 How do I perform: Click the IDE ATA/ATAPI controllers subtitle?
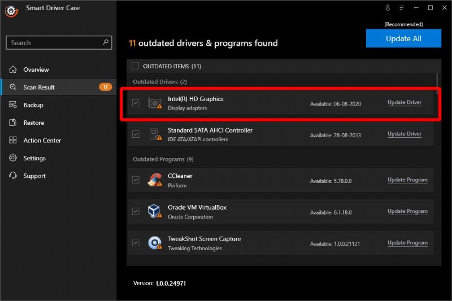point(197,139)
